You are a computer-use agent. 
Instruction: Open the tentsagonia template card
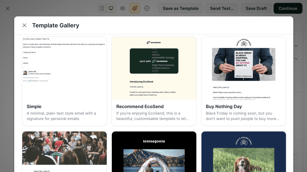click(x=154, y=152)
